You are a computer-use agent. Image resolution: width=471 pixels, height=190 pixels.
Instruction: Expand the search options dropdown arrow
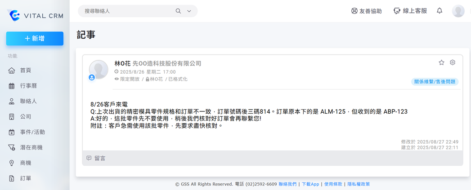189,11
